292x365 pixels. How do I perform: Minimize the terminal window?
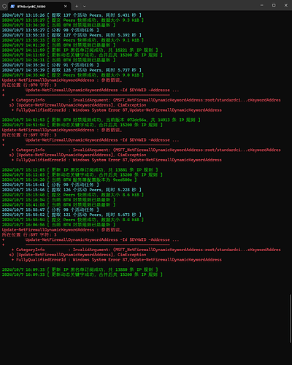click(x=262, y=5)
